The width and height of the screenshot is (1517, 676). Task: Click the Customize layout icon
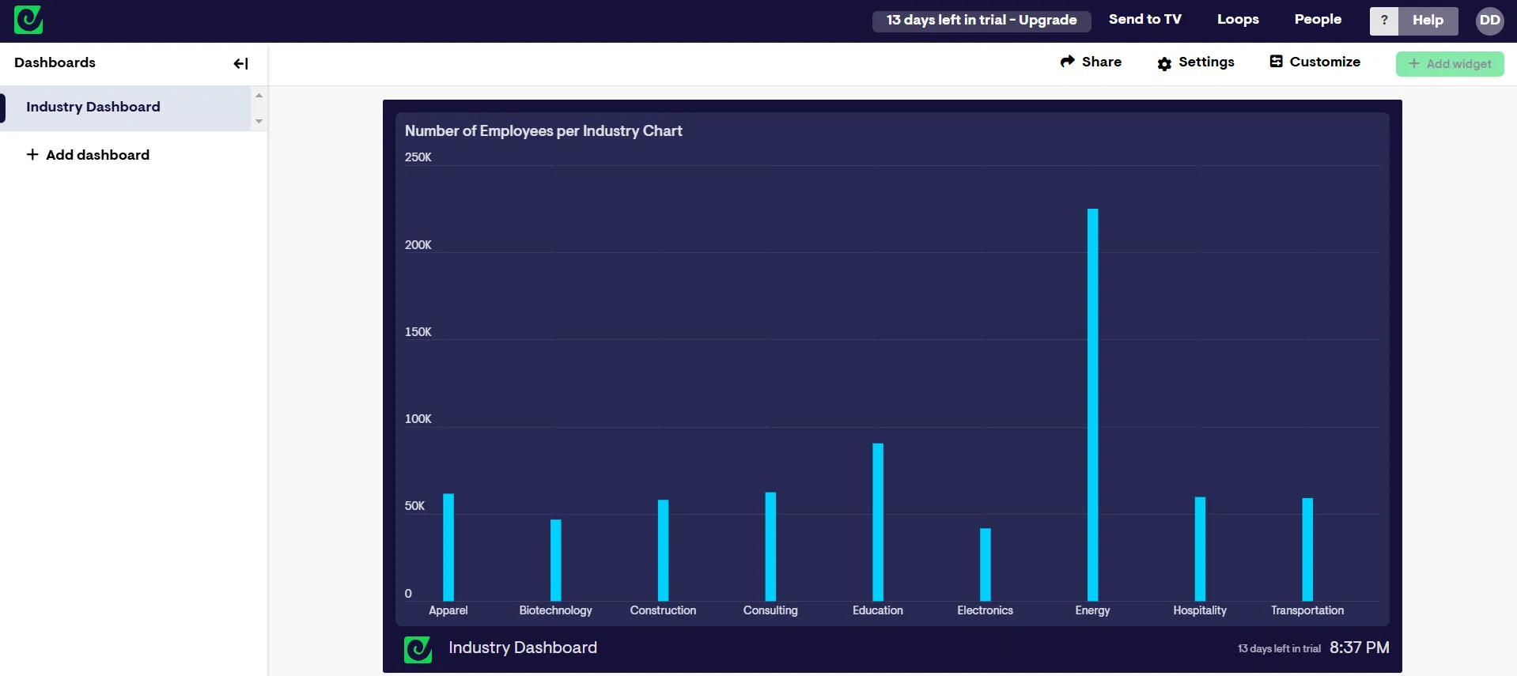pyautogui.click(x=1276, y=62)
